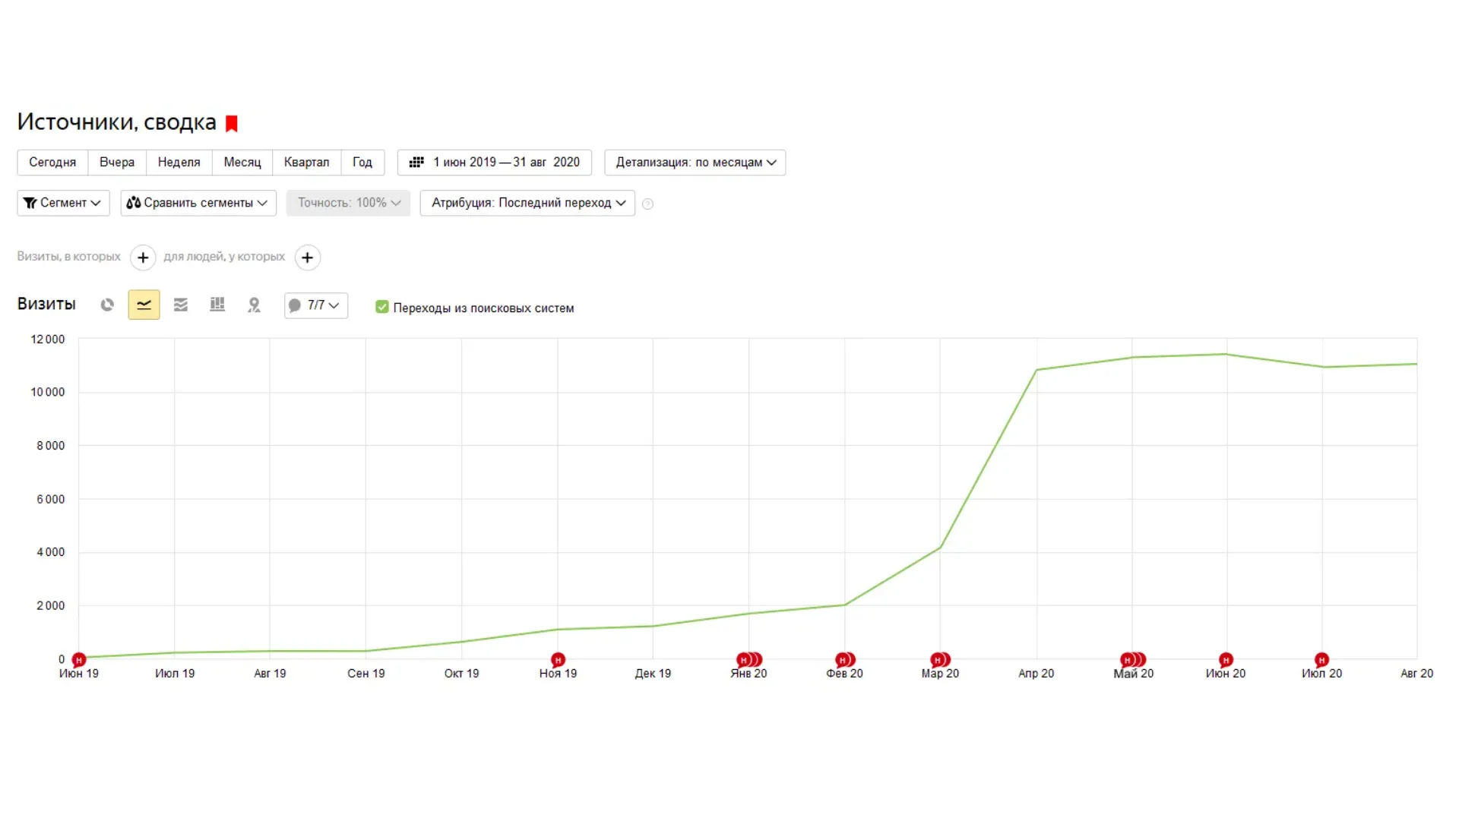Click the note marker at Ноя 19
The width and height of the screenshot is (1459, 821).
point(558,659)
